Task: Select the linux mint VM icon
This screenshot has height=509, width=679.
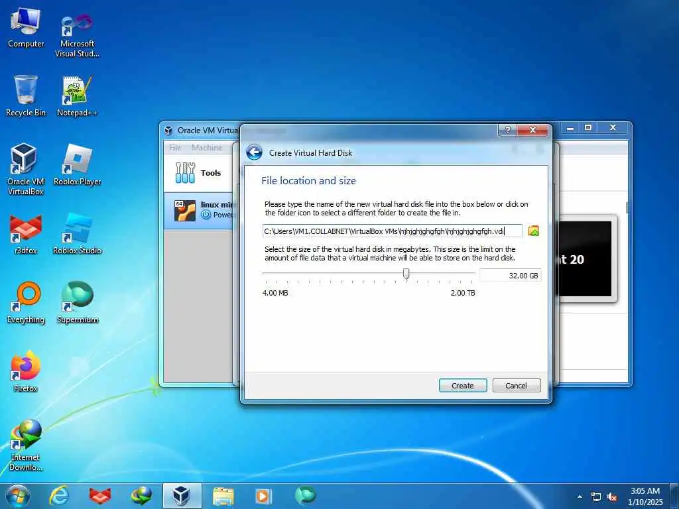Action: 185,210
